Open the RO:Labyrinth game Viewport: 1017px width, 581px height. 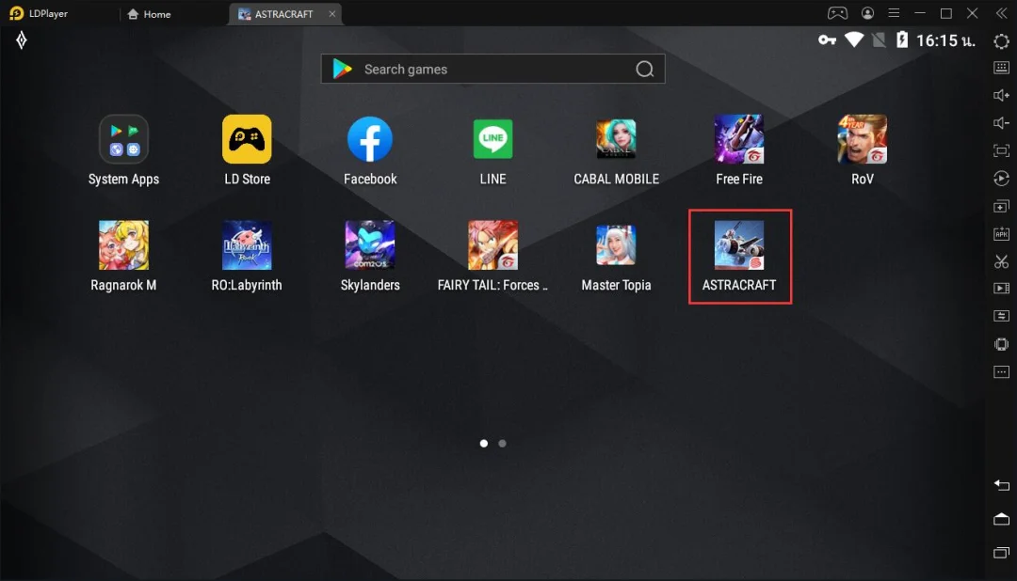tap(247, 244)
